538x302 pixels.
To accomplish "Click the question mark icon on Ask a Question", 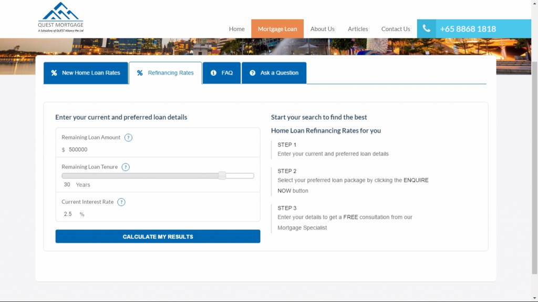I will click(x=252, y=73).
